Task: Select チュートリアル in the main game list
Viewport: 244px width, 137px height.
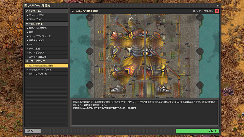Action: click(46, 15)
